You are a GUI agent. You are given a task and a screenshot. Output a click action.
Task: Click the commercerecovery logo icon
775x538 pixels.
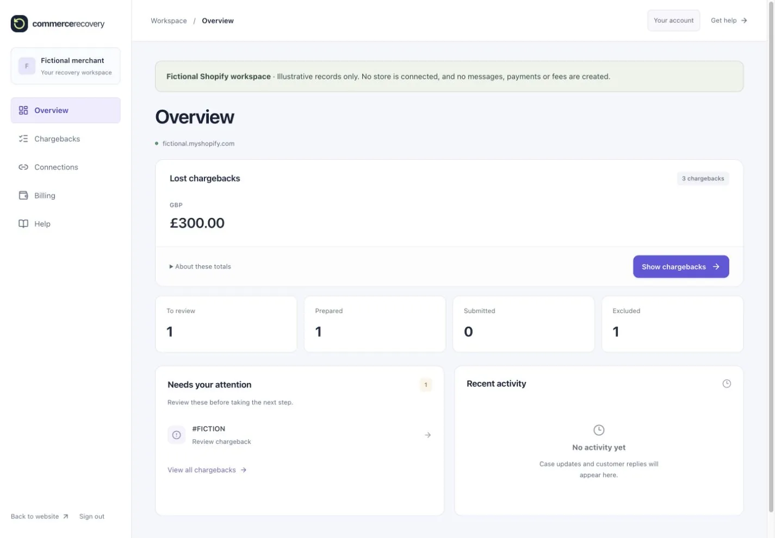[20, 23]
